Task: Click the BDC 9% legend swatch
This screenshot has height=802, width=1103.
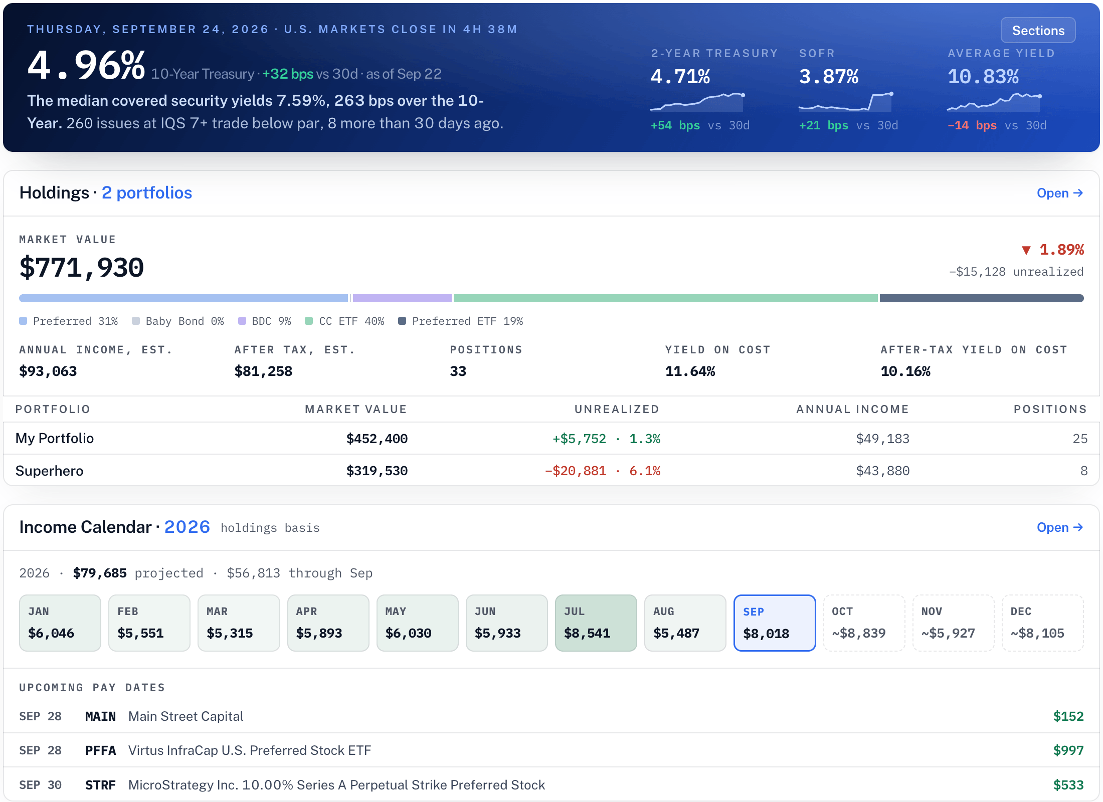Action: coord(242,321)
